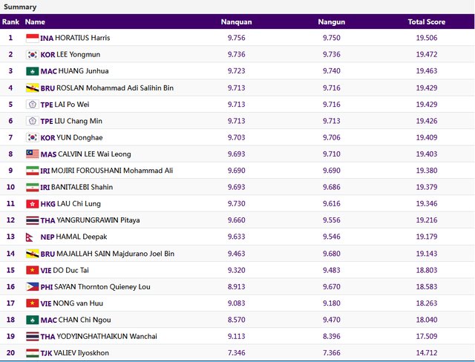Select MOJIRI FOROUSHANI Mohammad Ali's name

[114, 171]
